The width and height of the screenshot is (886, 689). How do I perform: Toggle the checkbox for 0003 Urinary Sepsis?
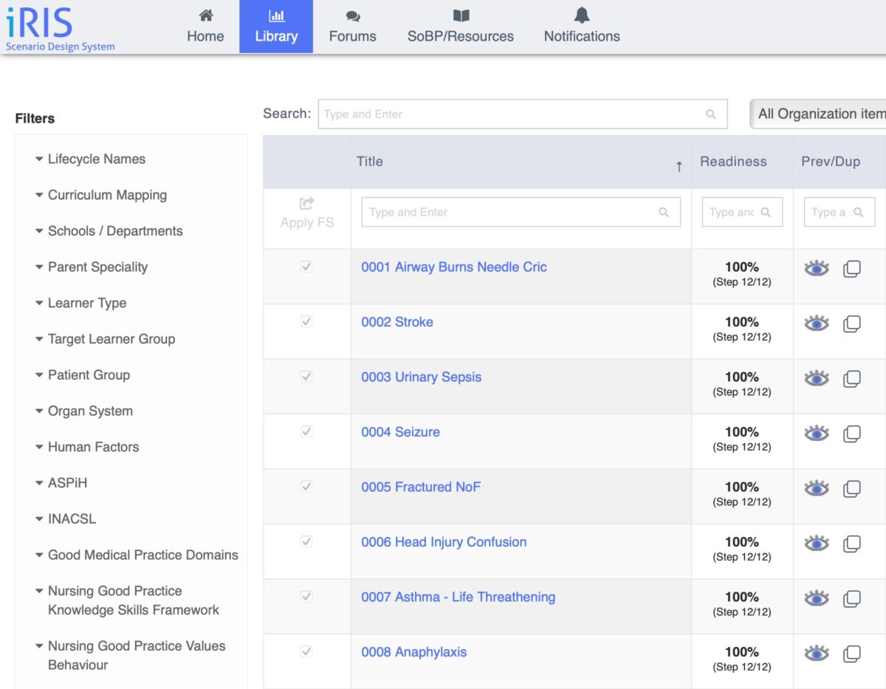tap(306, 377)
